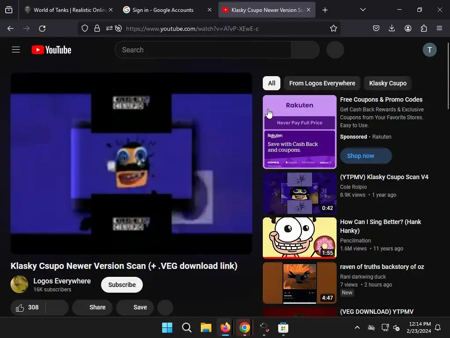Click the page vertical scrollbar
The width and height of the screenshot is (450, 338).
coord(448,76)
